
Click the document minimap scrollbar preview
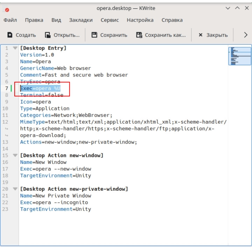[x=240, y=56]
